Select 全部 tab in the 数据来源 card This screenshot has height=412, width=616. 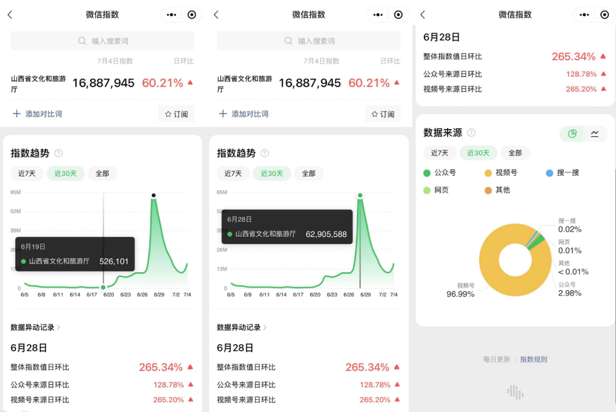[x=515, y=153]
